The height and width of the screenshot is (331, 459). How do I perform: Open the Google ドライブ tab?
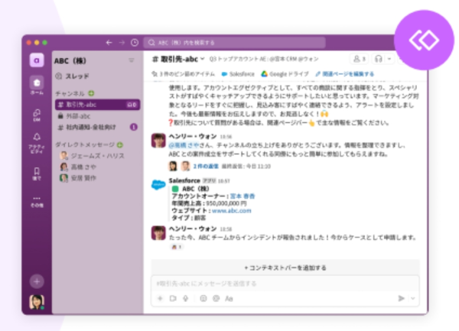pos(285,74)
